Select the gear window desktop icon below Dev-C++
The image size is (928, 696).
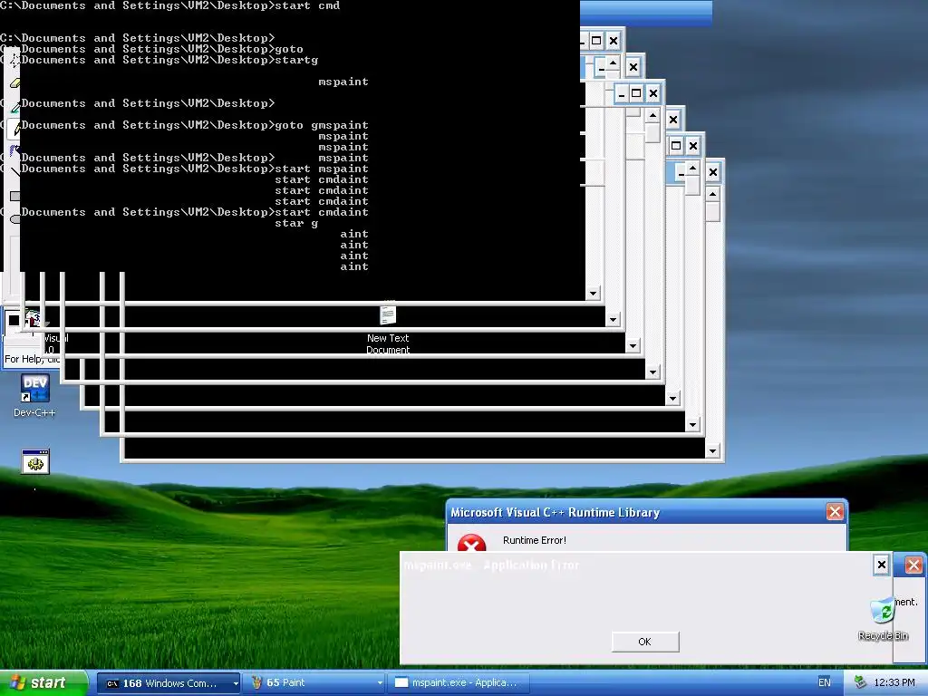tap(35, 461)
